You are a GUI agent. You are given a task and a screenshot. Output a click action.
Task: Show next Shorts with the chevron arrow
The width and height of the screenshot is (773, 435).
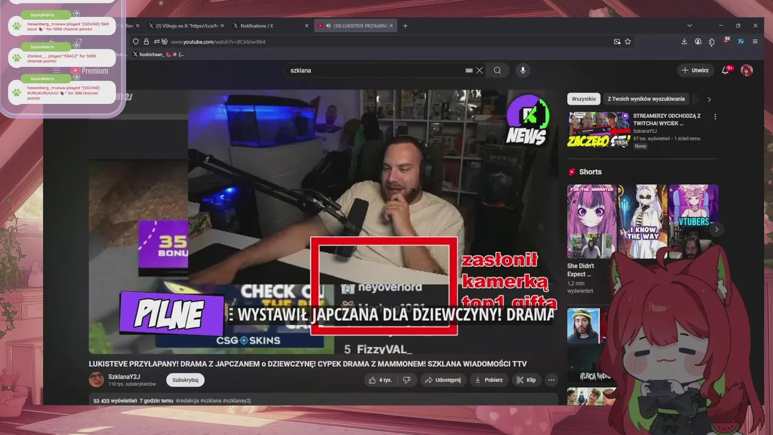716,230
